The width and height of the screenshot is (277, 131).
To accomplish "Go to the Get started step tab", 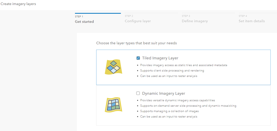I will (x=84, y=21).
